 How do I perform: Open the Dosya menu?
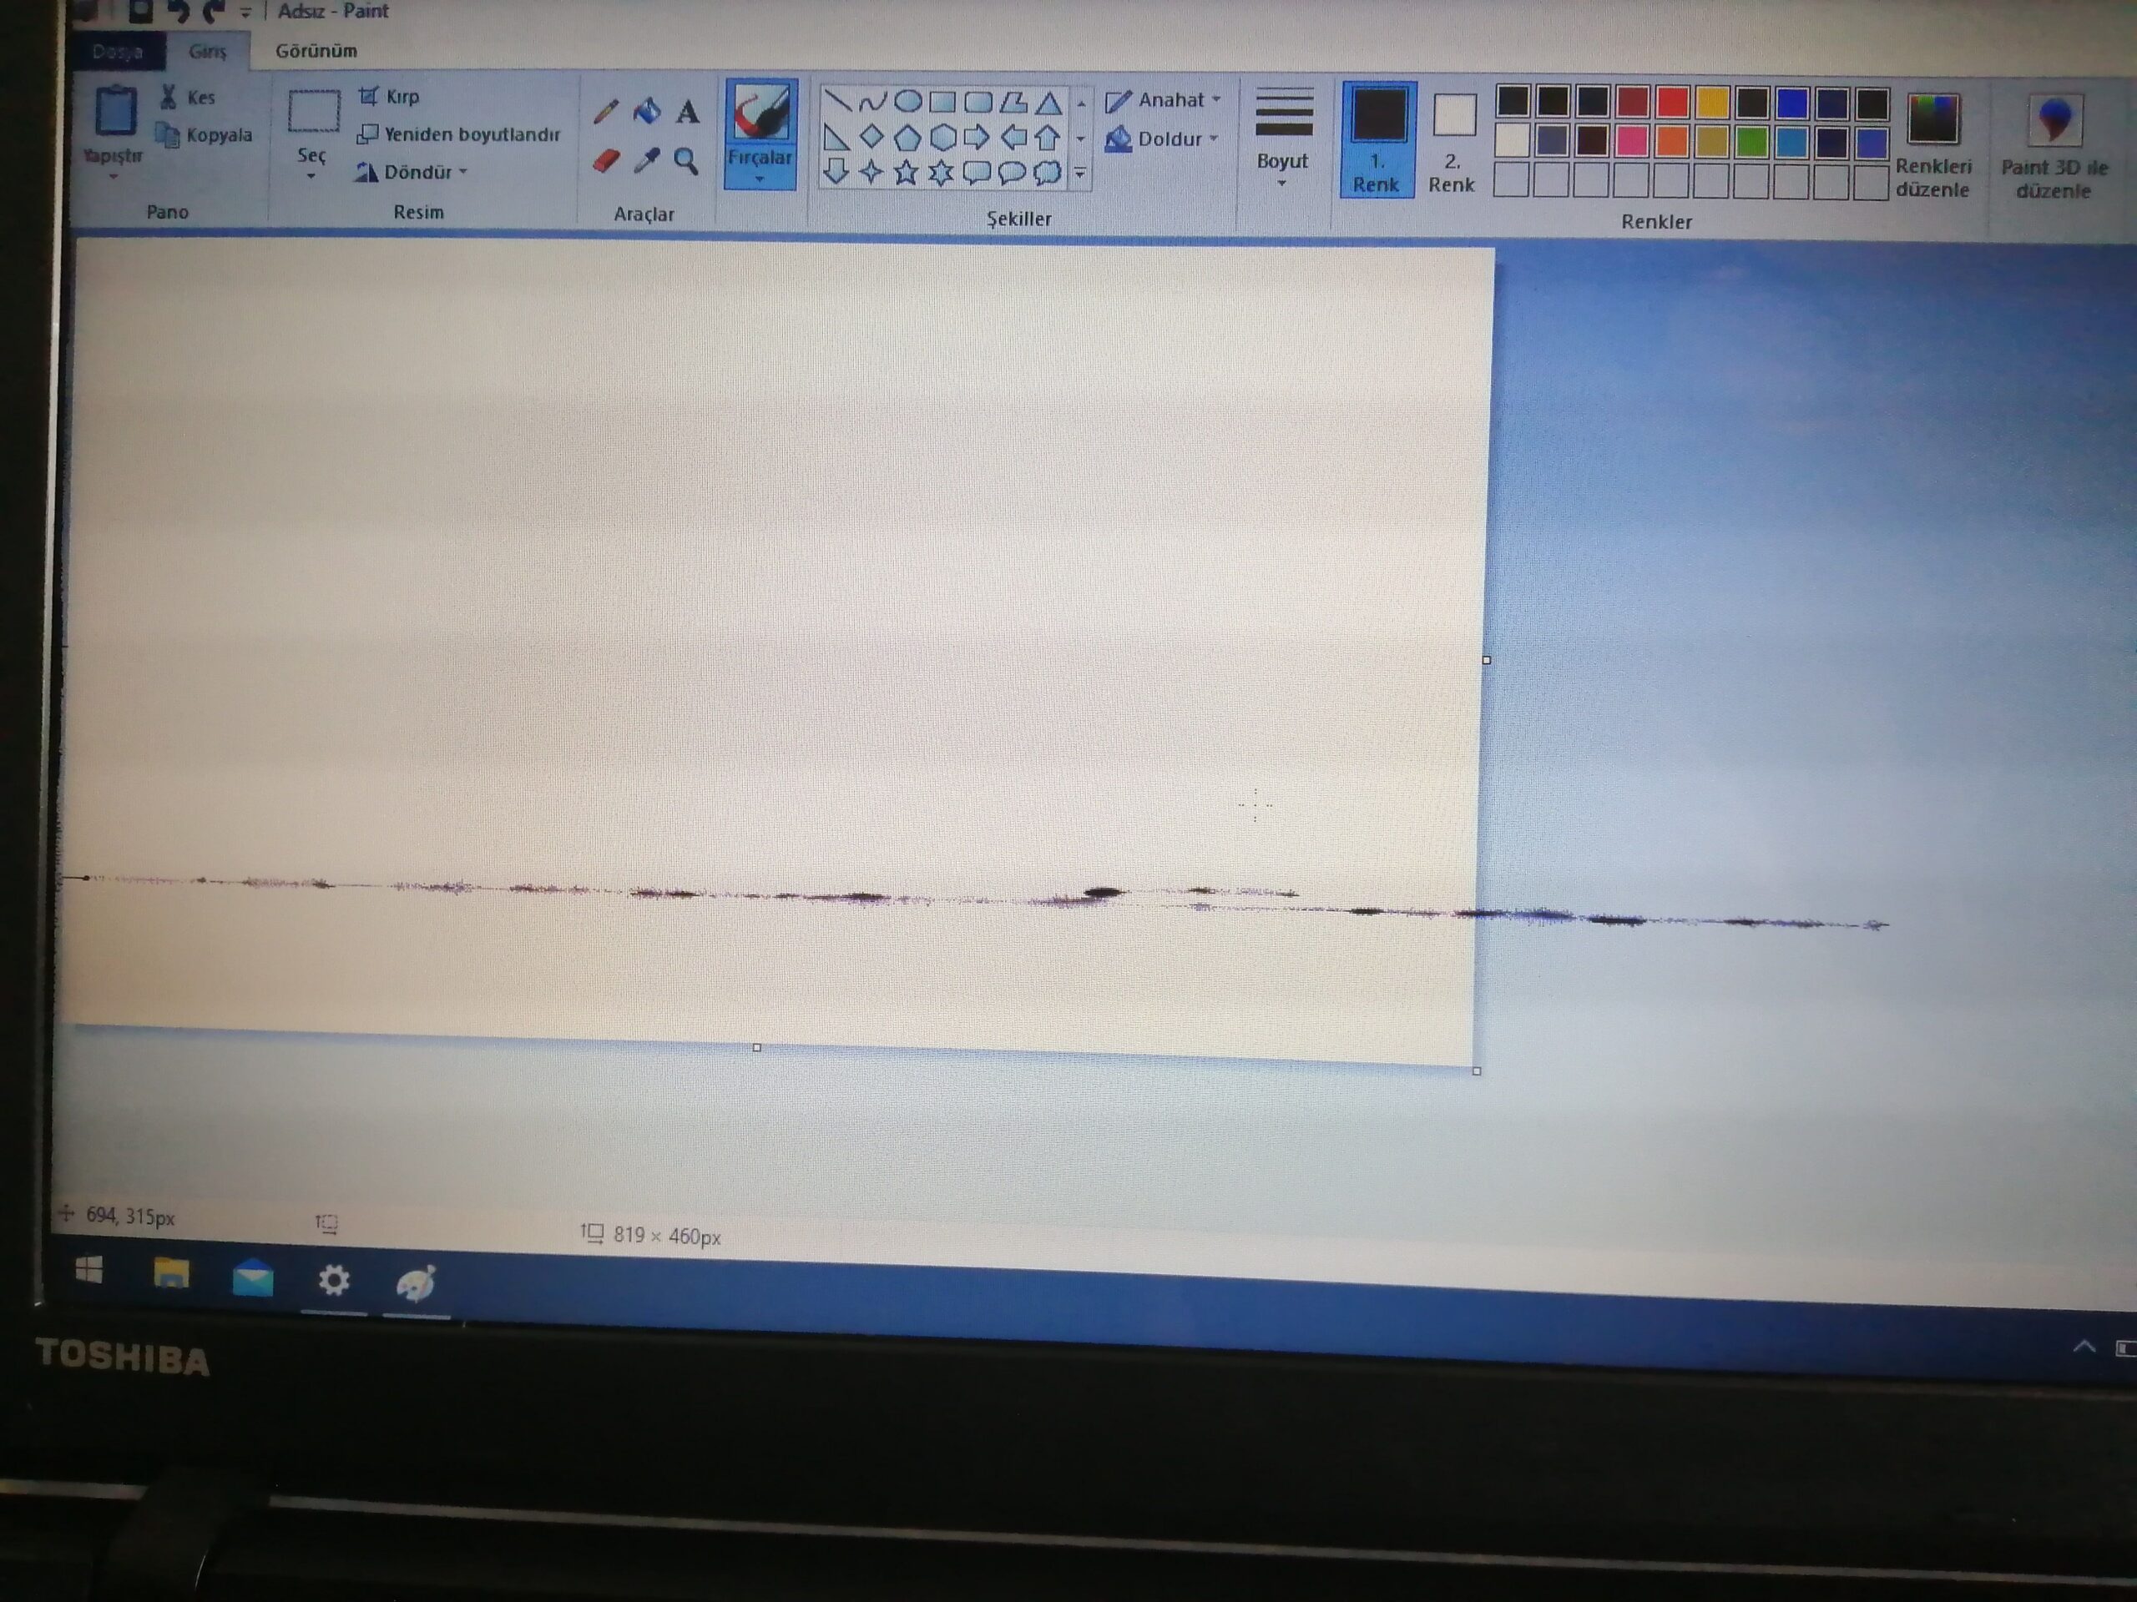click(119, 52)
